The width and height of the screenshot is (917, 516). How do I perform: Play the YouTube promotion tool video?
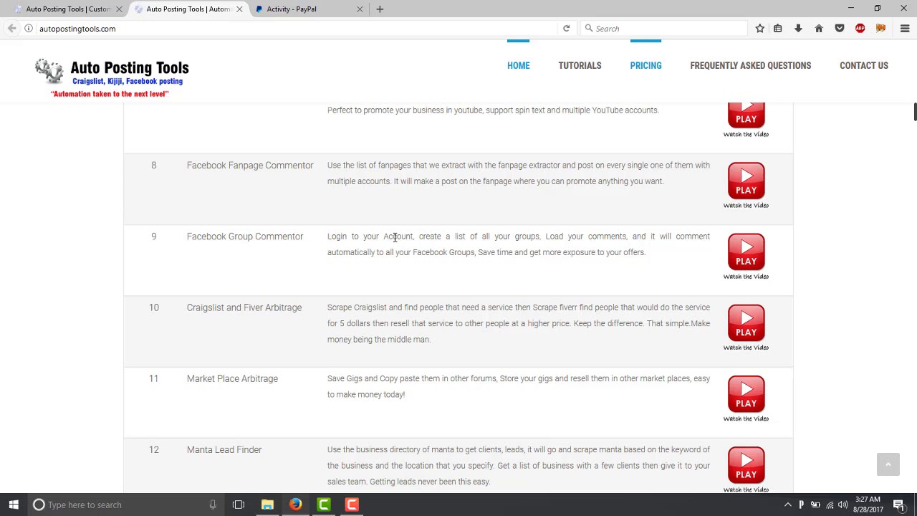tap(746, 115)
